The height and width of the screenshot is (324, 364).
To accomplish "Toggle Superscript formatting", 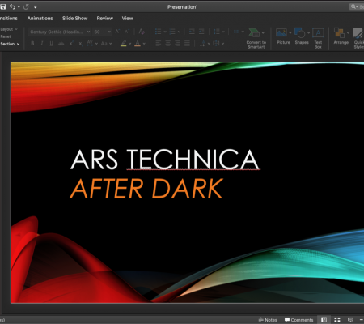I will pyautogui.click(x=71, y=43).
